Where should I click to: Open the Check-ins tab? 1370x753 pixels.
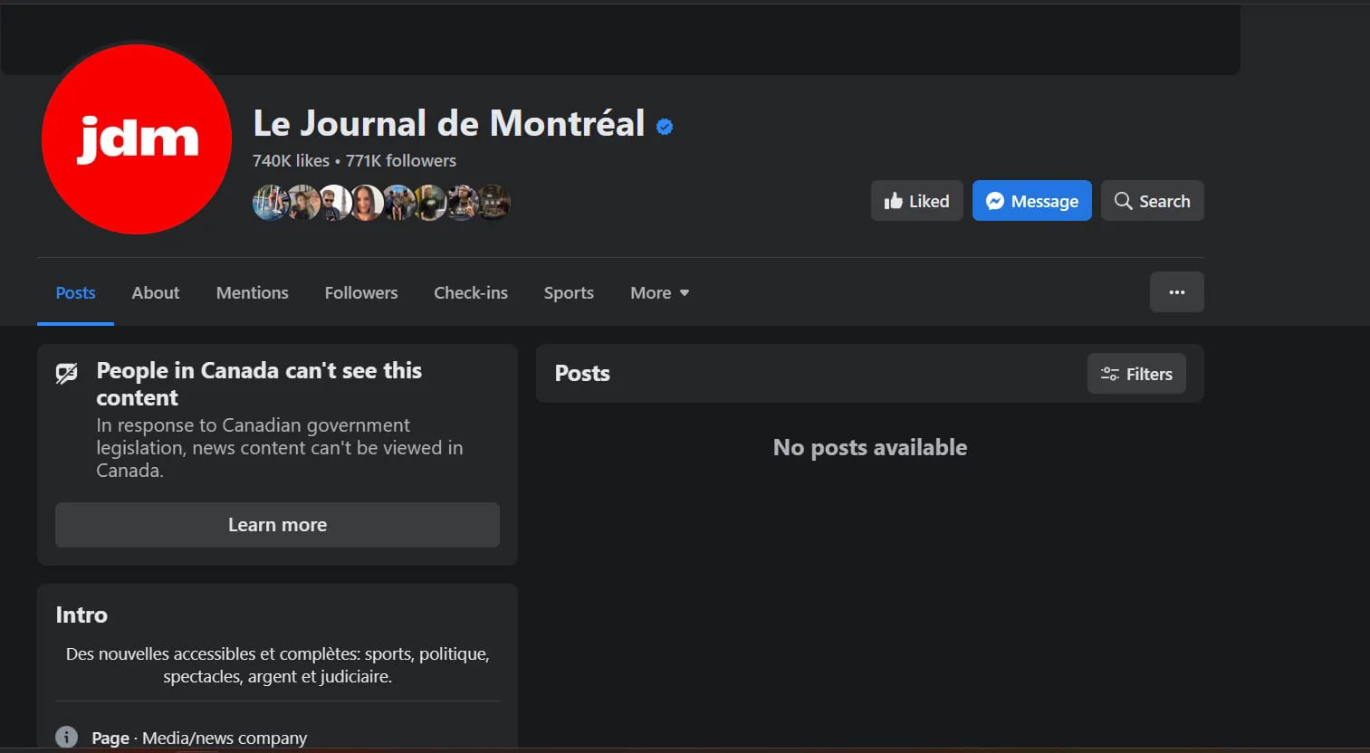coord(471,292)
